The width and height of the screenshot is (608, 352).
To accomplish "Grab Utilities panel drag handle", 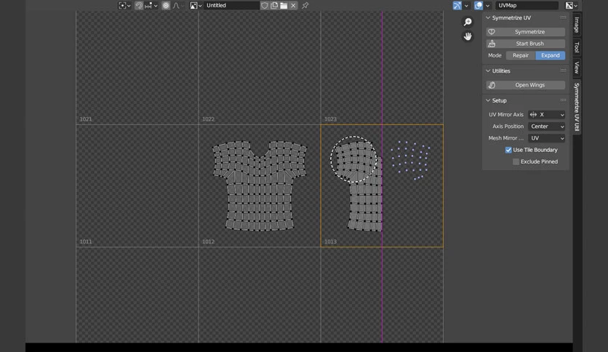I will click(x=563, y=71).
